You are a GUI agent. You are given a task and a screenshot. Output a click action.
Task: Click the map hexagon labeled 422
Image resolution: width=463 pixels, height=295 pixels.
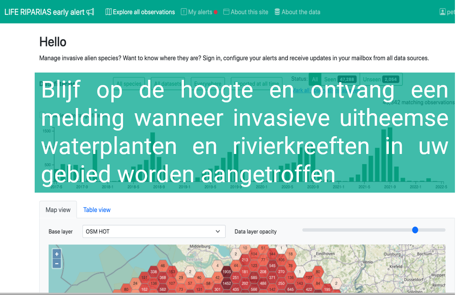coord(309,289)
